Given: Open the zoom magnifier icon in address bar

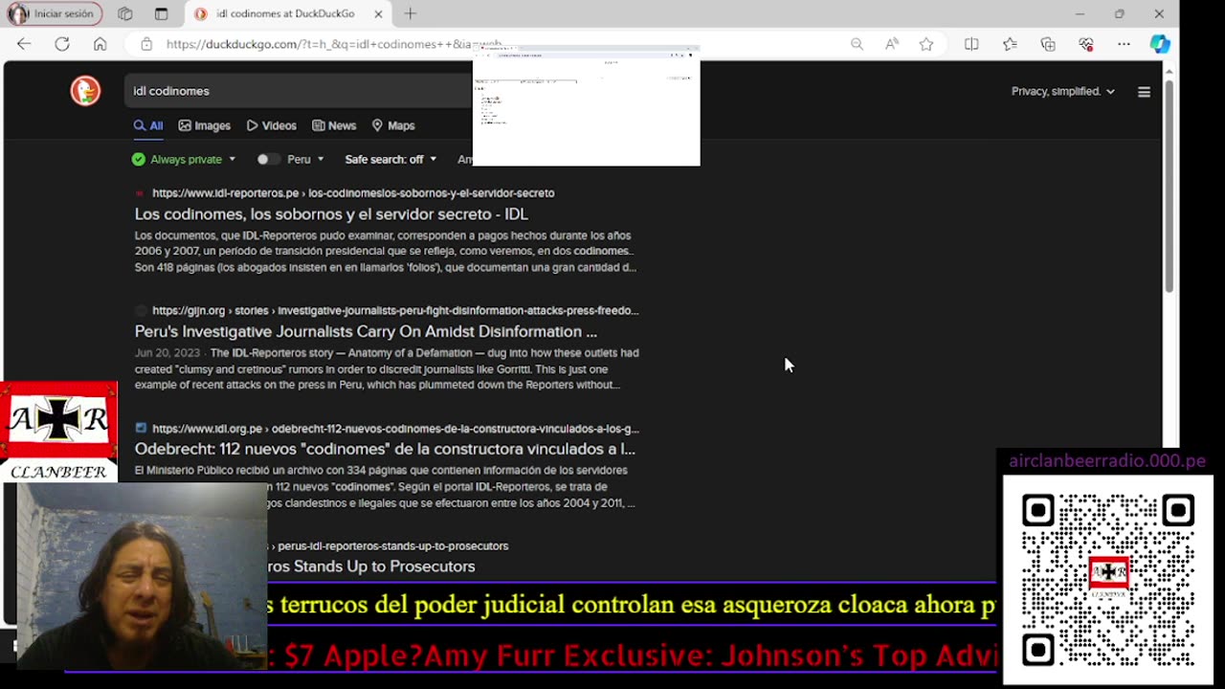Looking at the screenshot, I should (x=857, y=44).
